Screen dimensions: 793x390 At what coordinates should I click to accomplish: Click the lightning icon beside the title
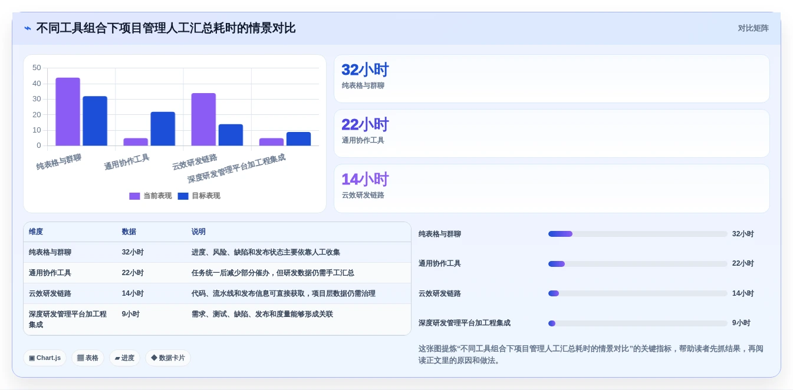point(28,28)
